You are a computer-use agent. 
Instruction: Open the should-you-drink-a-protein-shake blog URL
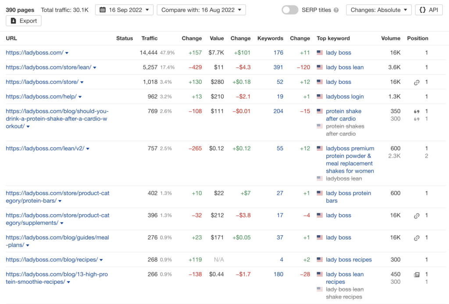click(x=57, y=119)
